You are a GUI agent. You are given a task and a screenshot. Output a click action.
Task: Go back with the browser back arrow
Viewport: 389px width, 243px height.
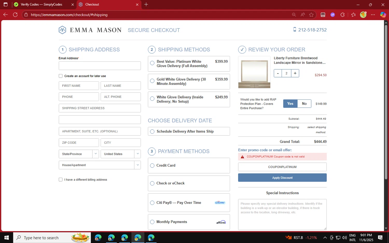(x=5, y=15)
